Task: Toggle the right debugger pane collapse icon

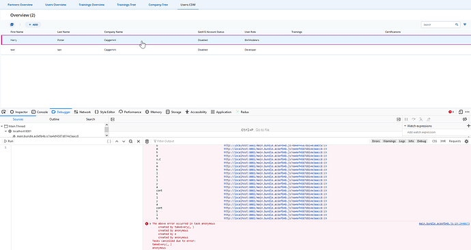Action: [399, 119]
